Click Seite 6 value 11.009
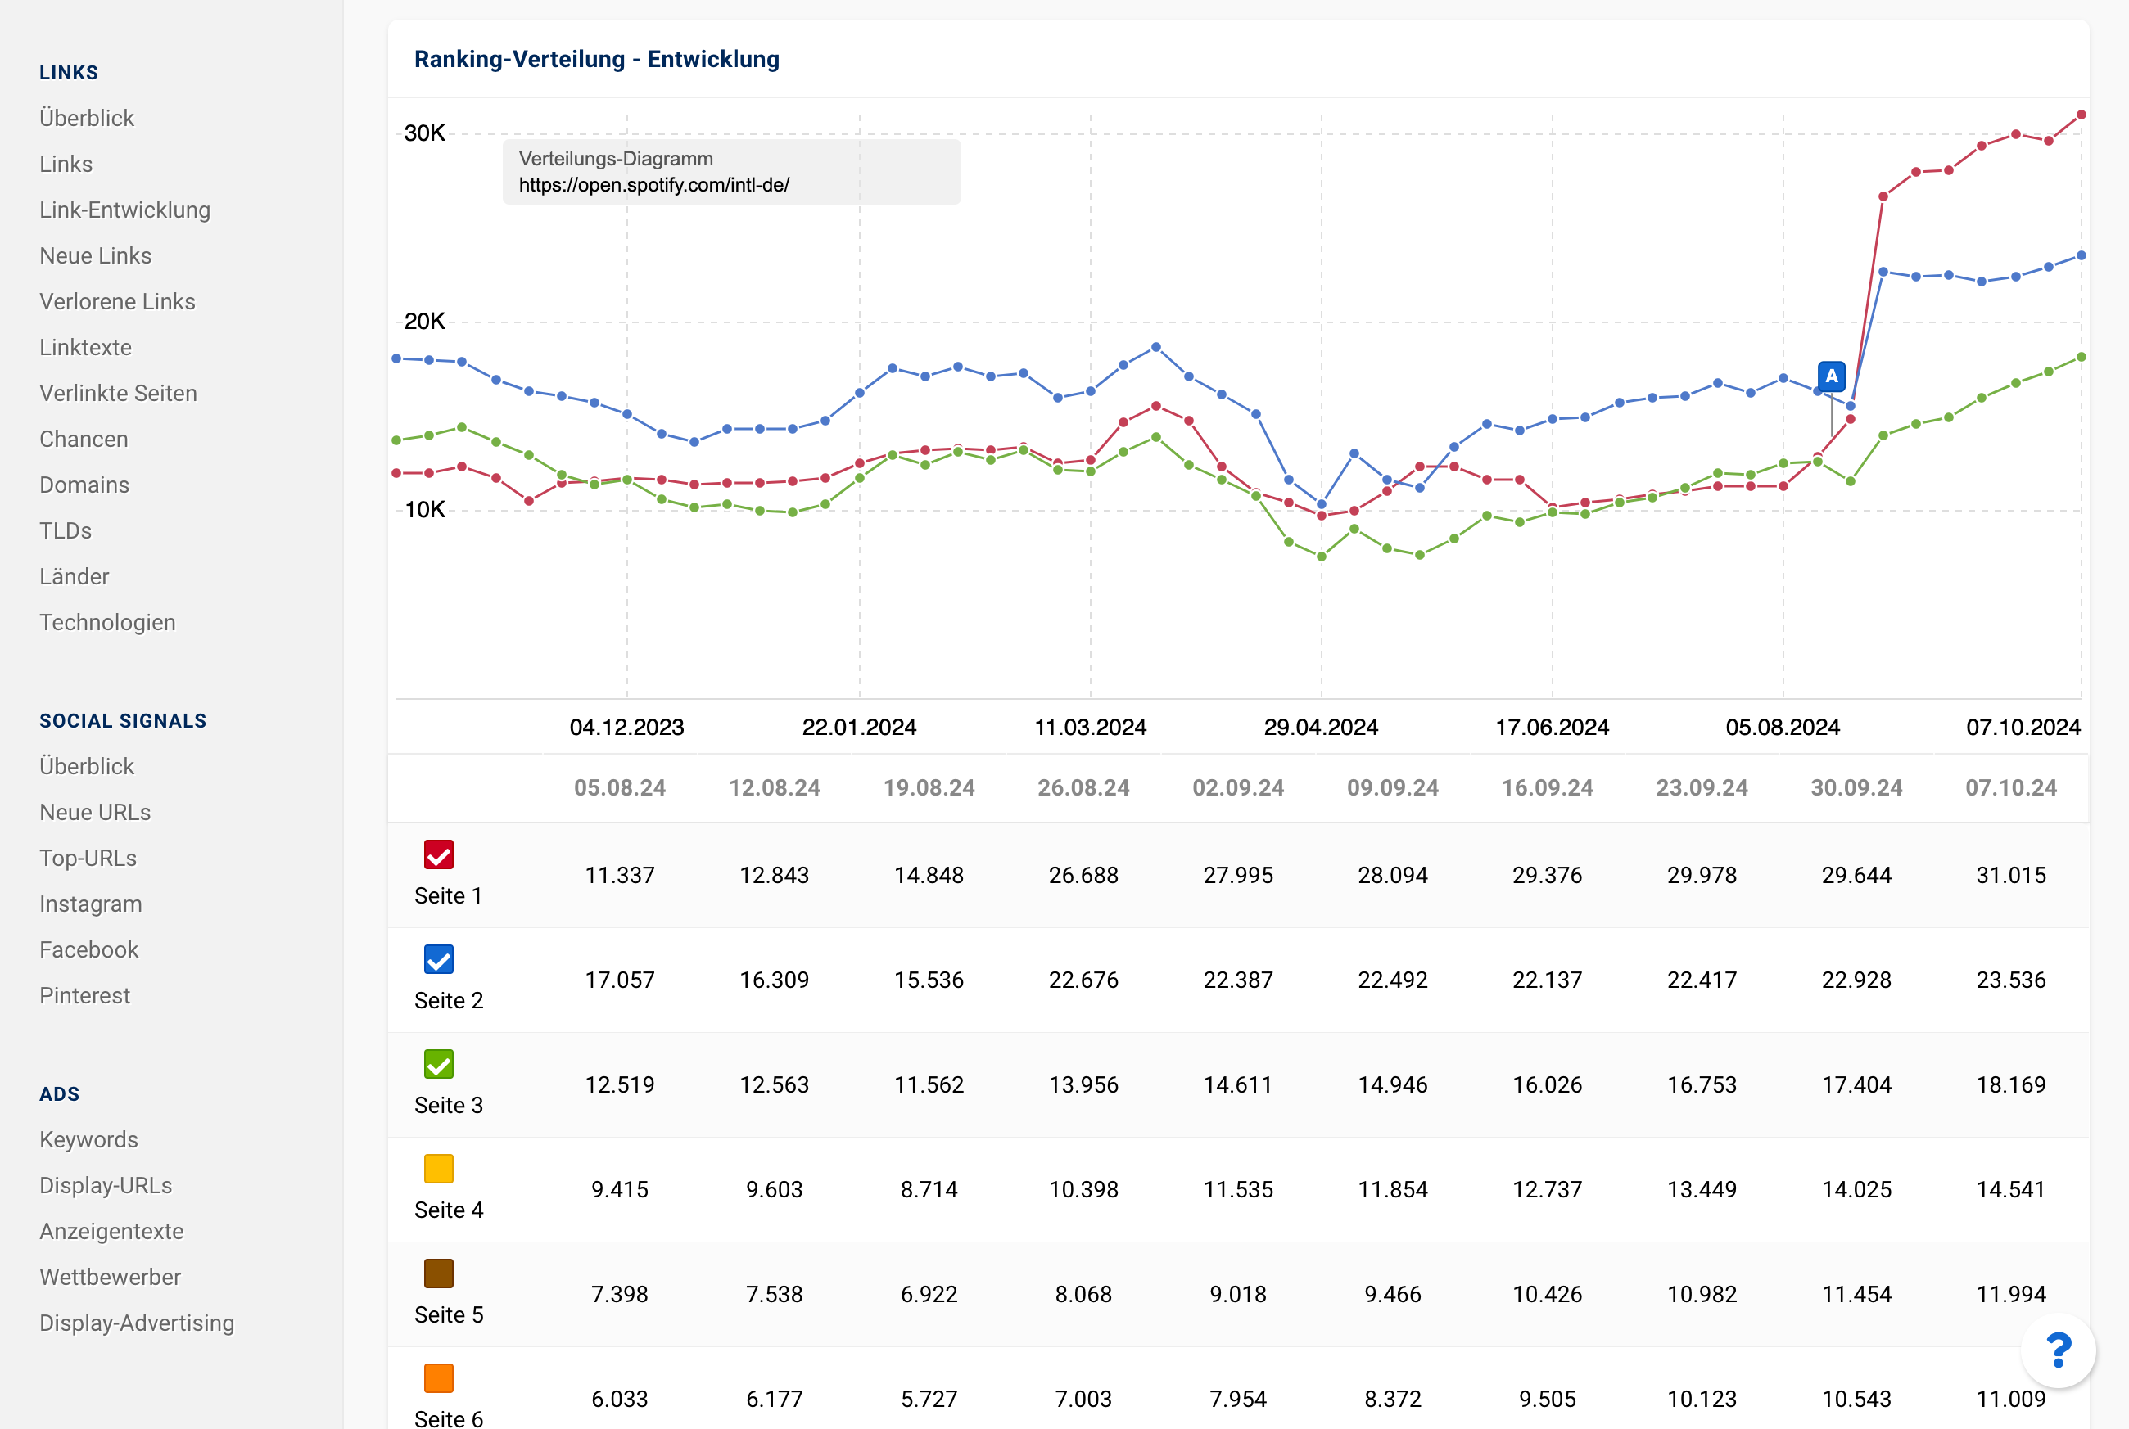Screen dimensions: 2129x1429 (x=2011, y=1399)
